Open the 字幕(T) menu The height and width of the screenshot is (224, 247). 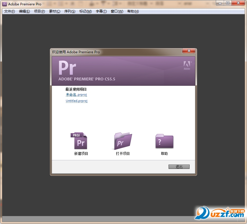[101, 11]
